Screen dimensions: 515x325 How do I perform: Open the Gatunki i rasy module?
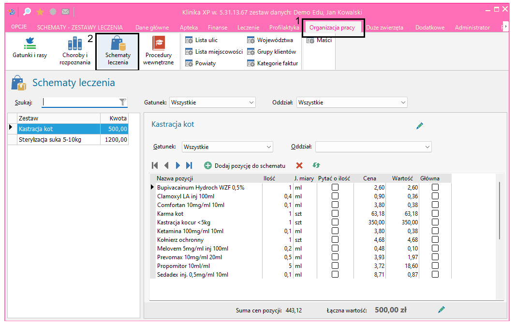29,48
